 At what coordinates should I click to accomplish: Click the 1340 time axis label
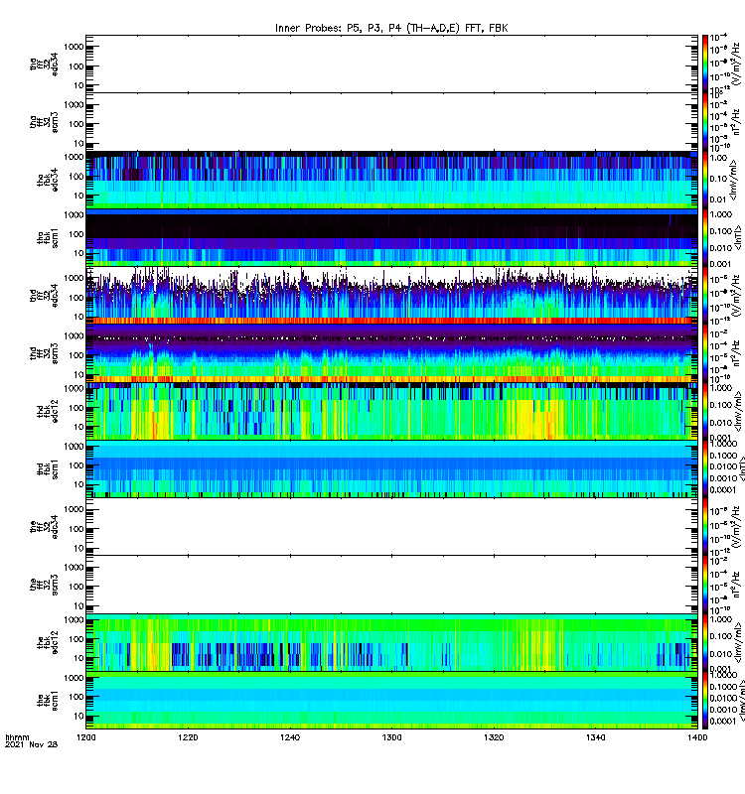coord(595,737)
